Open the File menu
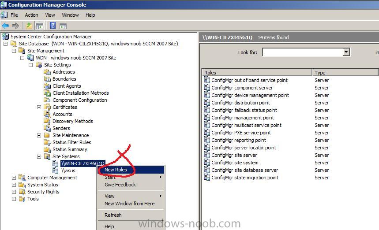This screenshot has width=379, height=230. pos(14,15)
